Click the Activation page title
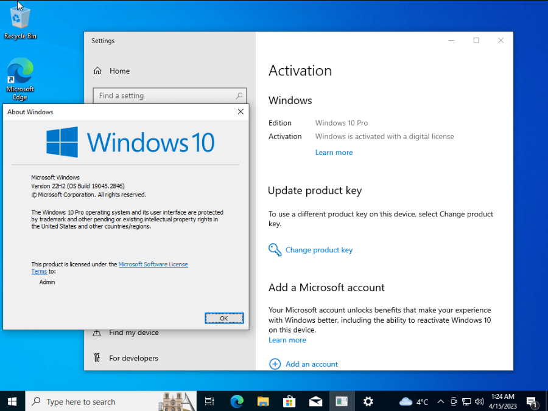This screenshot has height=411, width=548. tap(300, 71)
